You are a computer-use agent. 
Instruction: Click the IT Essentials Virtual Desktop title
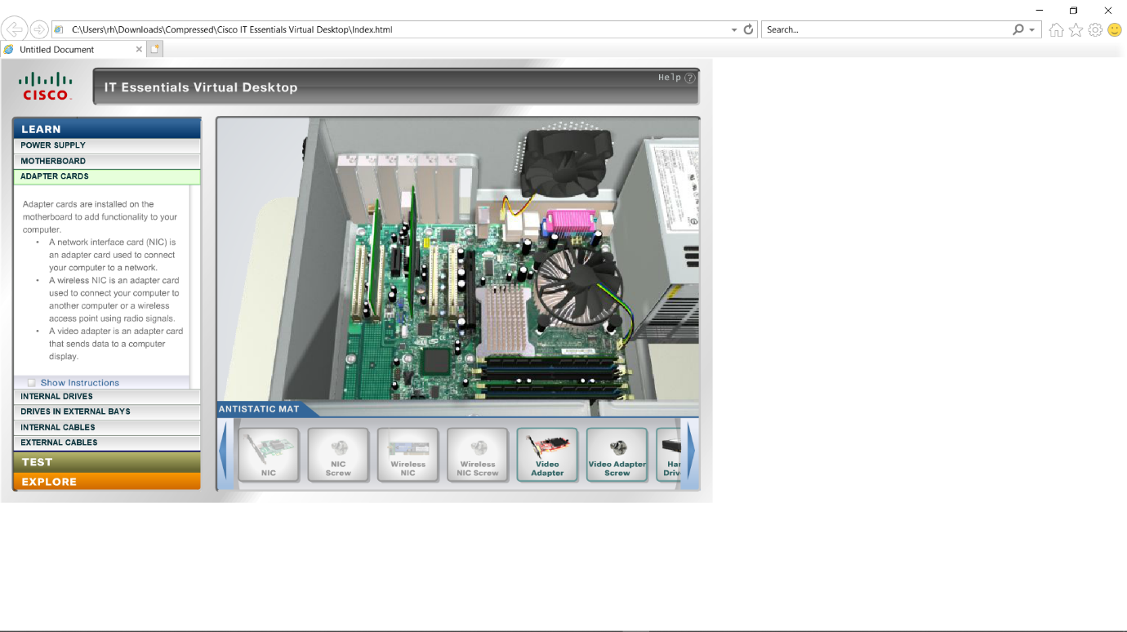coord(201,87)
